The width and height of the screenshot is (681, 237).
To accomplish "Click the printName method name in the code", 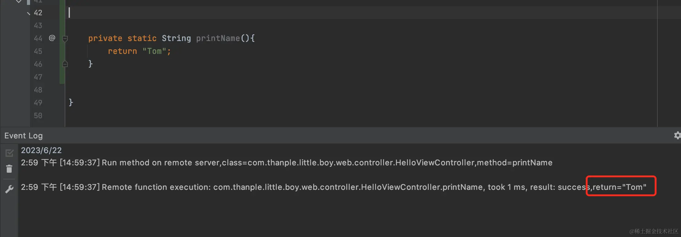I will tap(218, 38).
